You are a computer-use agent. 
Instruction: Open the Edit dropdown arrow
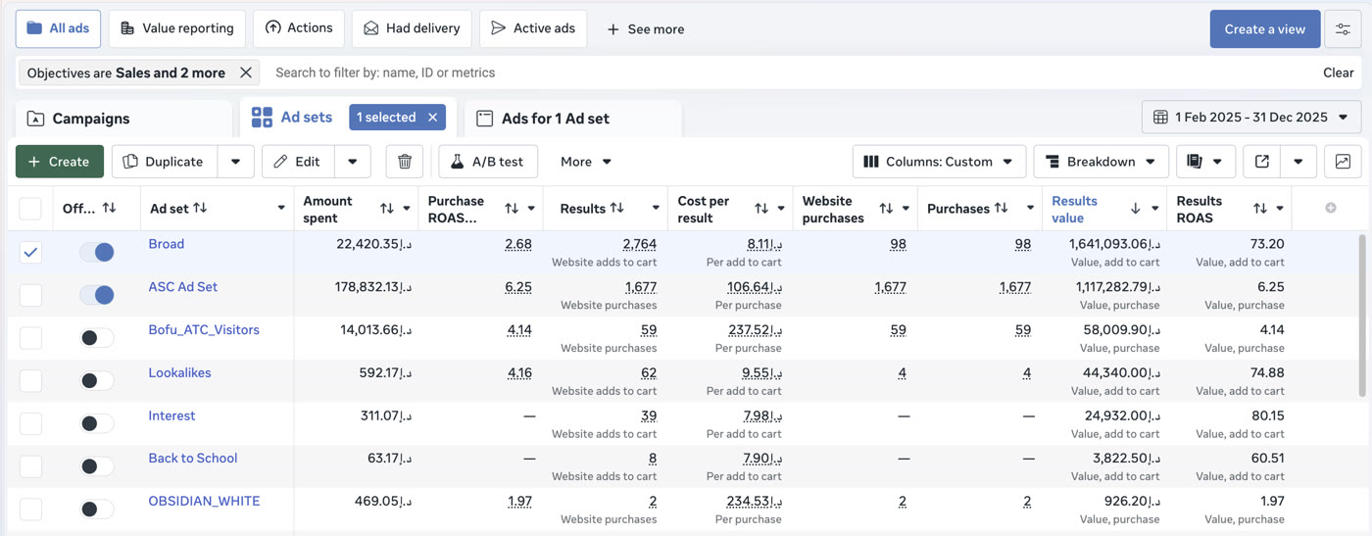[353, 162]
